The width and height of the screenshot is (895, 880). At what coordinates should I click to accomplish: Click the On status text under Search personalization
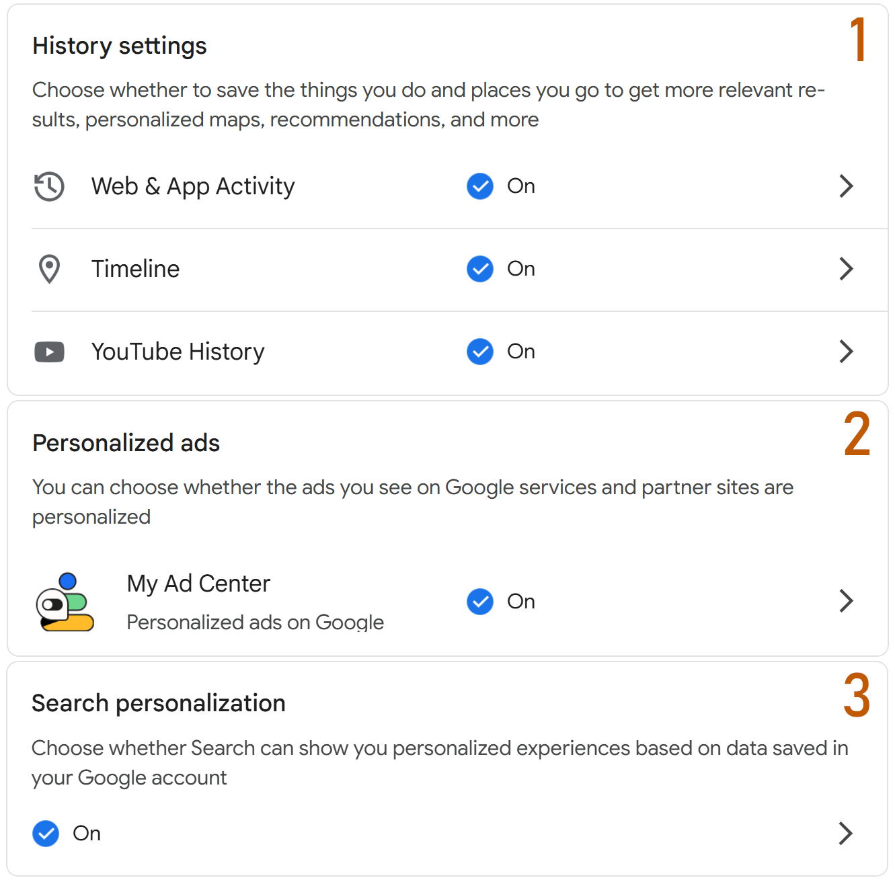(x=87, y=834)
